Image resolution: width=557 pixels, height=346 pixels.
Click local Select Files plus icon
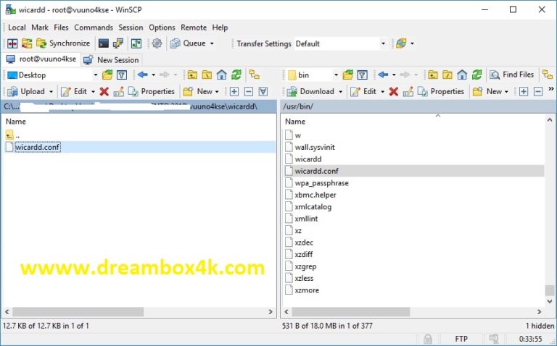point(234,92)
